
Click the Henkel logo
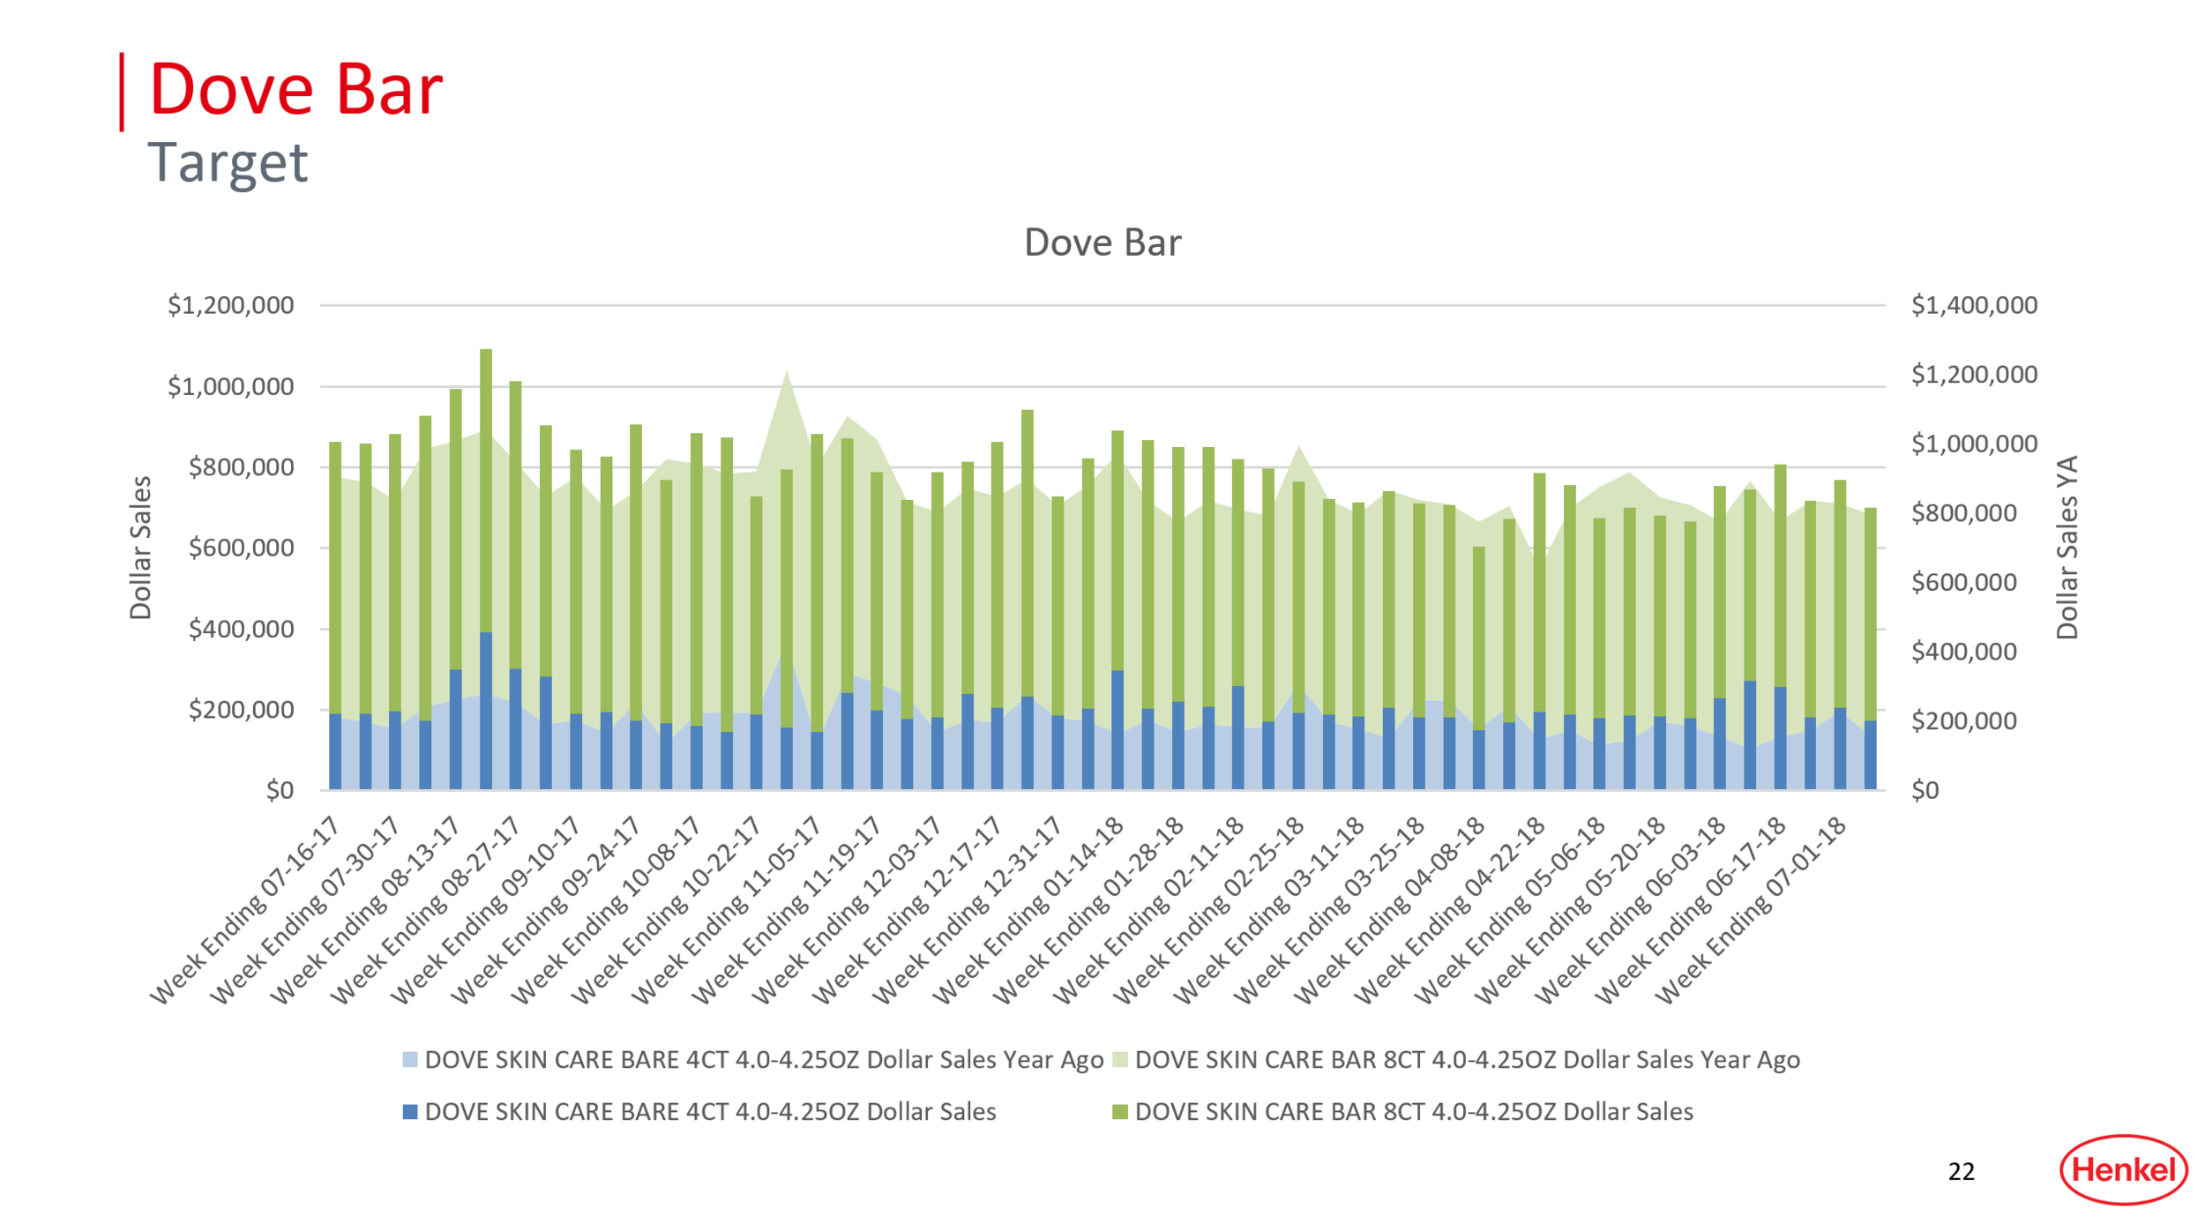pos(2122,1170)
